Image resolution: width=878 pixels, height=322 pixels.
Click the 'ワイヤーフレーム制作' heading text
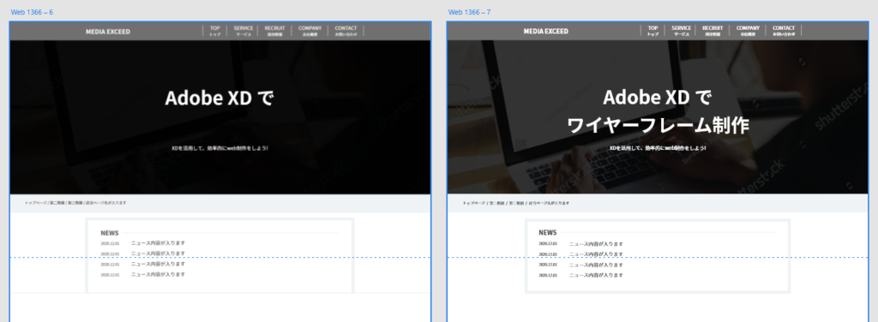click(x=658, y=126)
